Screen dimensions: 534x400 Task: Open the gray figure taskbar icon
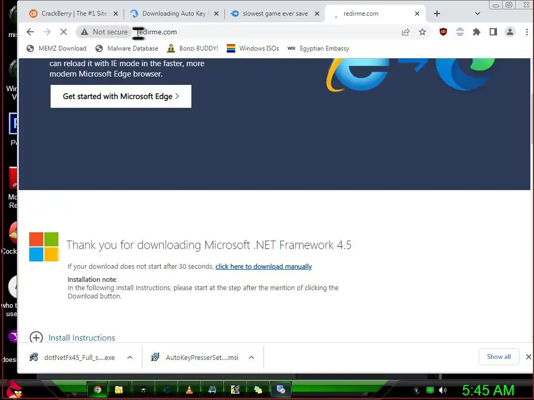pos(235,390)
